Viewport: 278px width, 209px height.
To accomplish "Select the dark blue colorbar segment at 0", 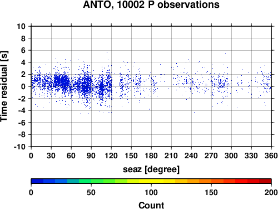I will coord(37,181).
